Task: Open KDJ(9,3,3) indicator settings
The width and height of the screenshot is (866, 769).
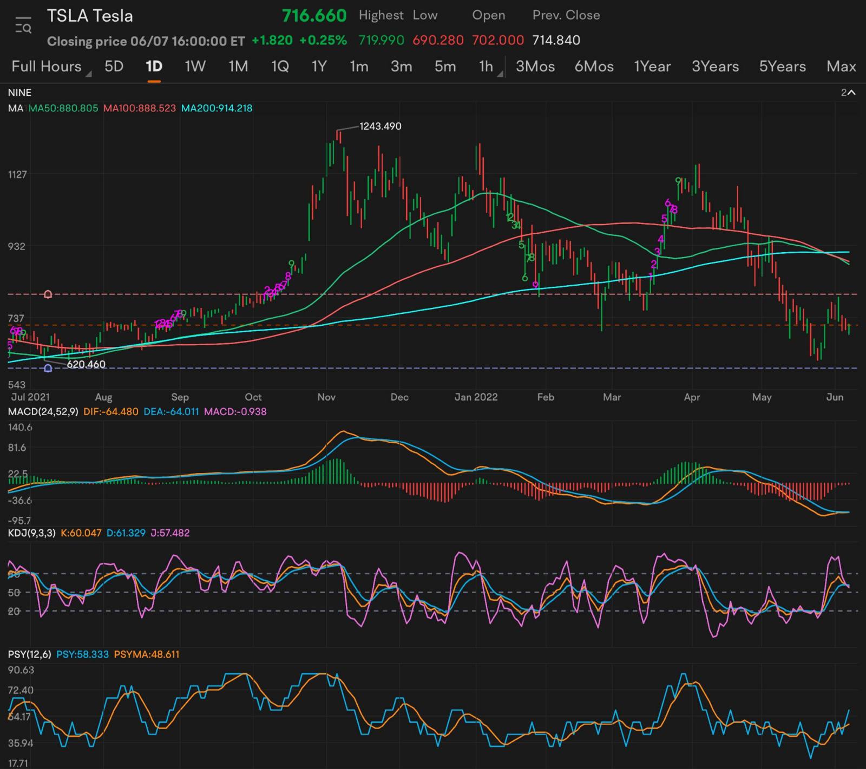Action: coord(31,533)
